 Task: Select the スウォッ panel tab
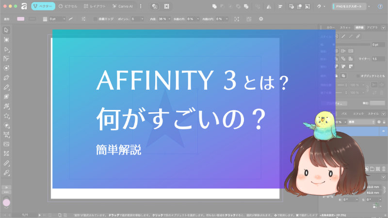point(345,28)
